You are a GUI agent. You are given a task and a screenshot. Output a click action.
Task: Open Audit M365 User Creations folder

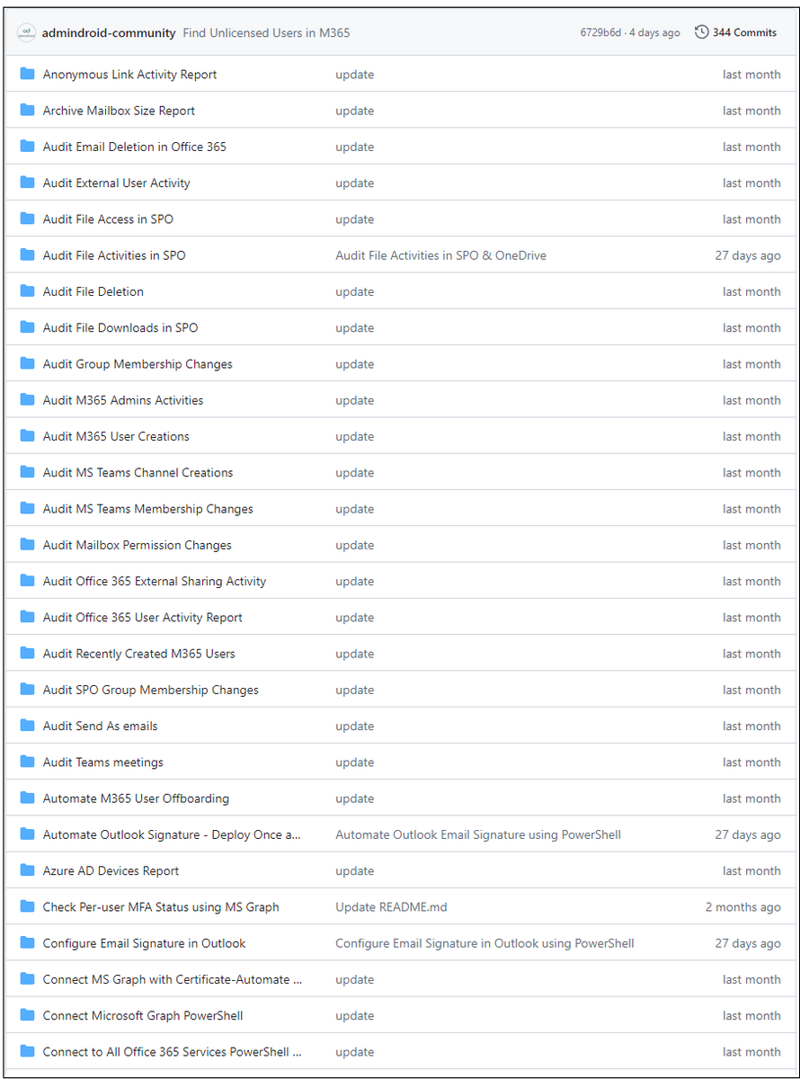click(x=116, y=436)
